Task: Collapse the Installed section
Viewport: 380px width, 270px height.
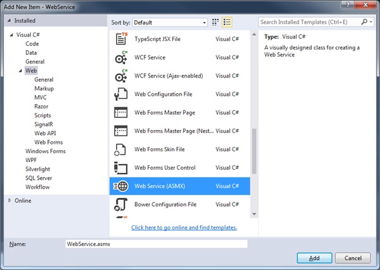Action: click(9, 21)
